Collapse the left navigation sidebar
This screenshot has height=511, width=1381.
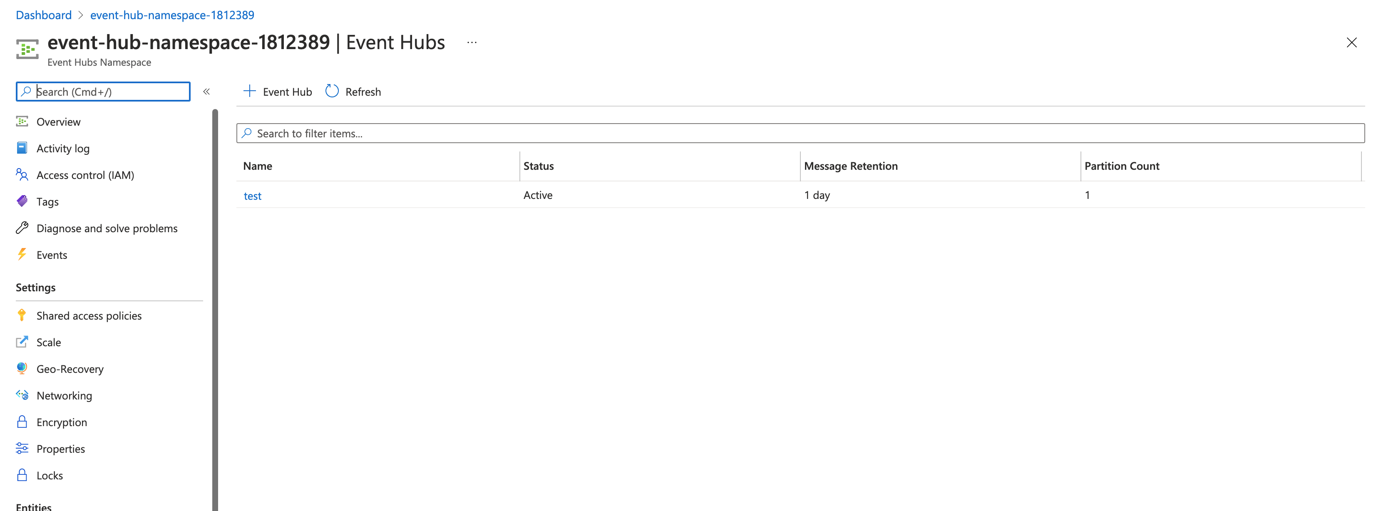(x=206, y=91)
